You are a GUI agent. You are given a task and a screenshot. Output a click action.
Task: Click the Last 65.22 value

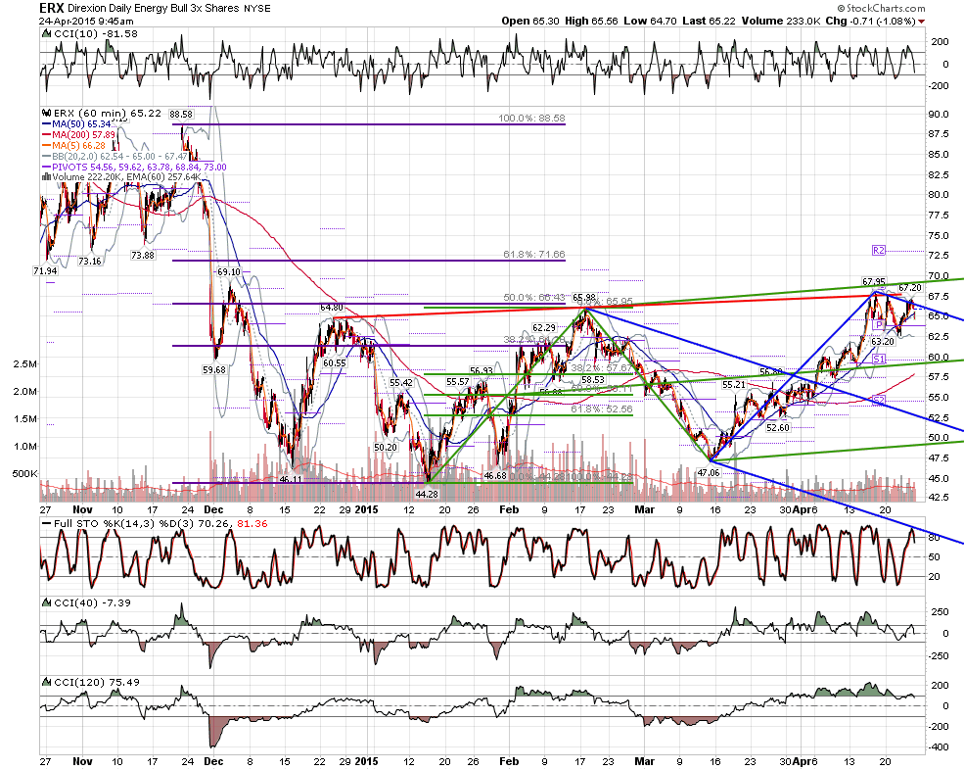709,21
